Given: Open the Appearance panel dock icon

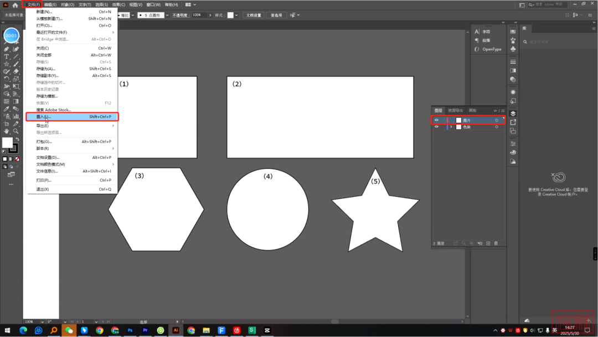Looking at the screenshot, I should click(x=513, y=92).
